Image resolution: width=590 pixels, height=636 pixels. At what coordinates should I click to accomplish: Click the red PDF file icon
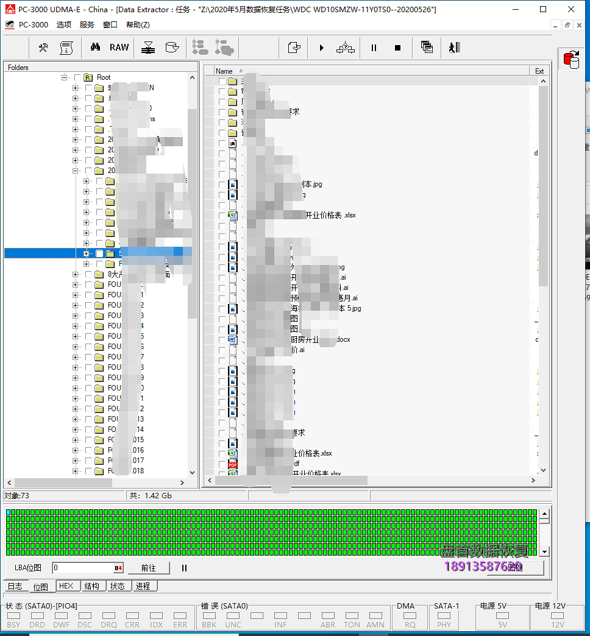tap(232, 464)
